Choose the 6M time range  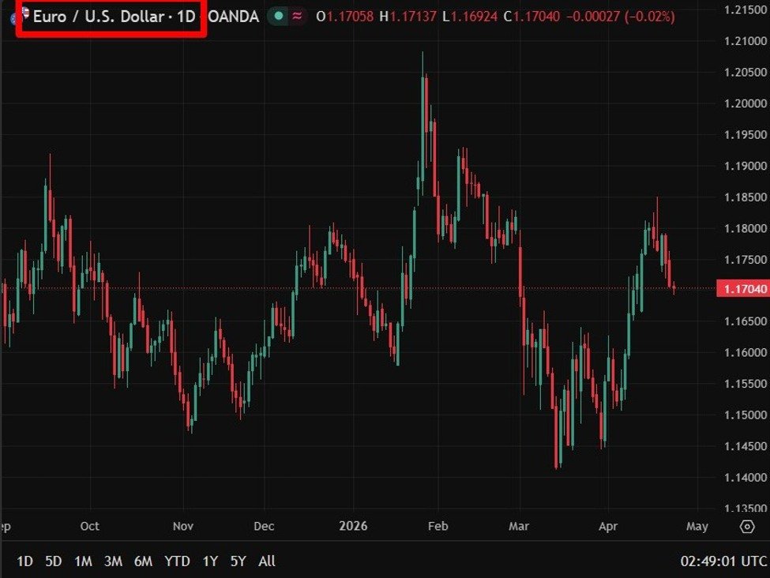click(x=143, y=561)
